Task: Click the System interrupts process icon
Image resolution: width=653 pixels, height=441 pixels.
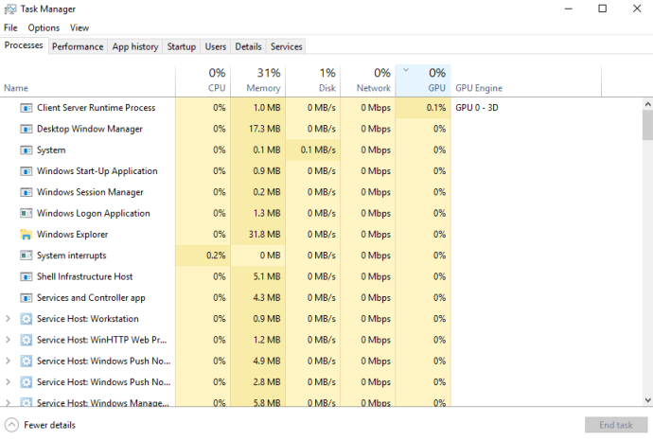Action: point(26,256)
